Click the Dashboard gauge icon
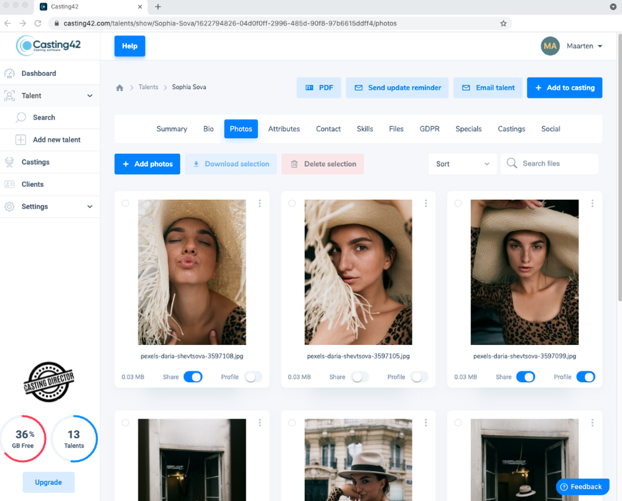Screen dimensions: 622x501 [x=9, y=73]
